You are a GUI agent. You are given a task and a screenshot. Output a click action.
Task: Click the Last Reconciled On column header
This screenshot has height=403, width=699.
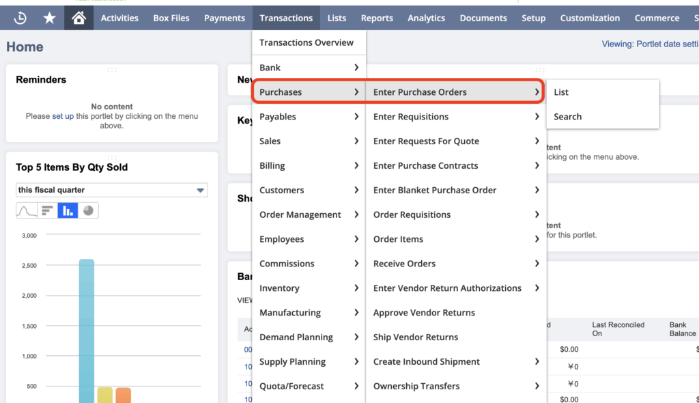click(618, 329)
